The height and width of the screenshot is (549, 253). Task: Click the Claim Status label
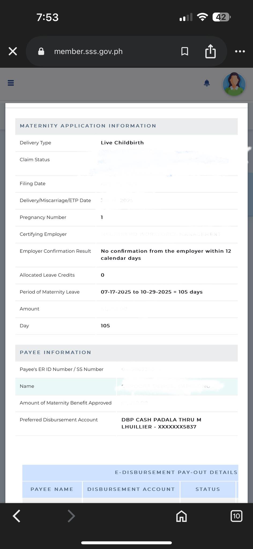pos(35,159)
